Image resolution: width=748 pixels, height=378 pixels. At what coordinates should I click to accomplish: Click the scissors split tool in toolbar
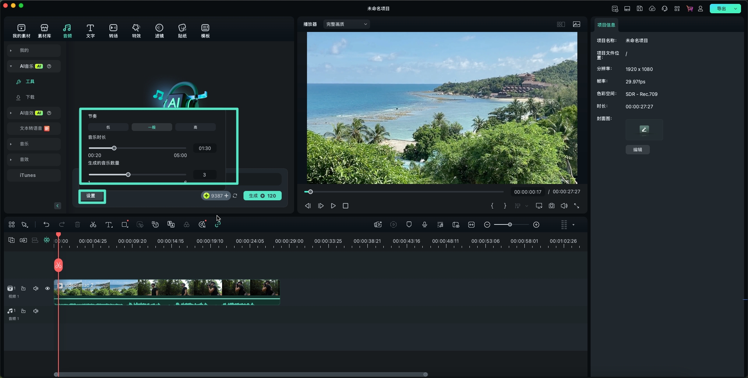pyautogui.click(x=93, y=224)
